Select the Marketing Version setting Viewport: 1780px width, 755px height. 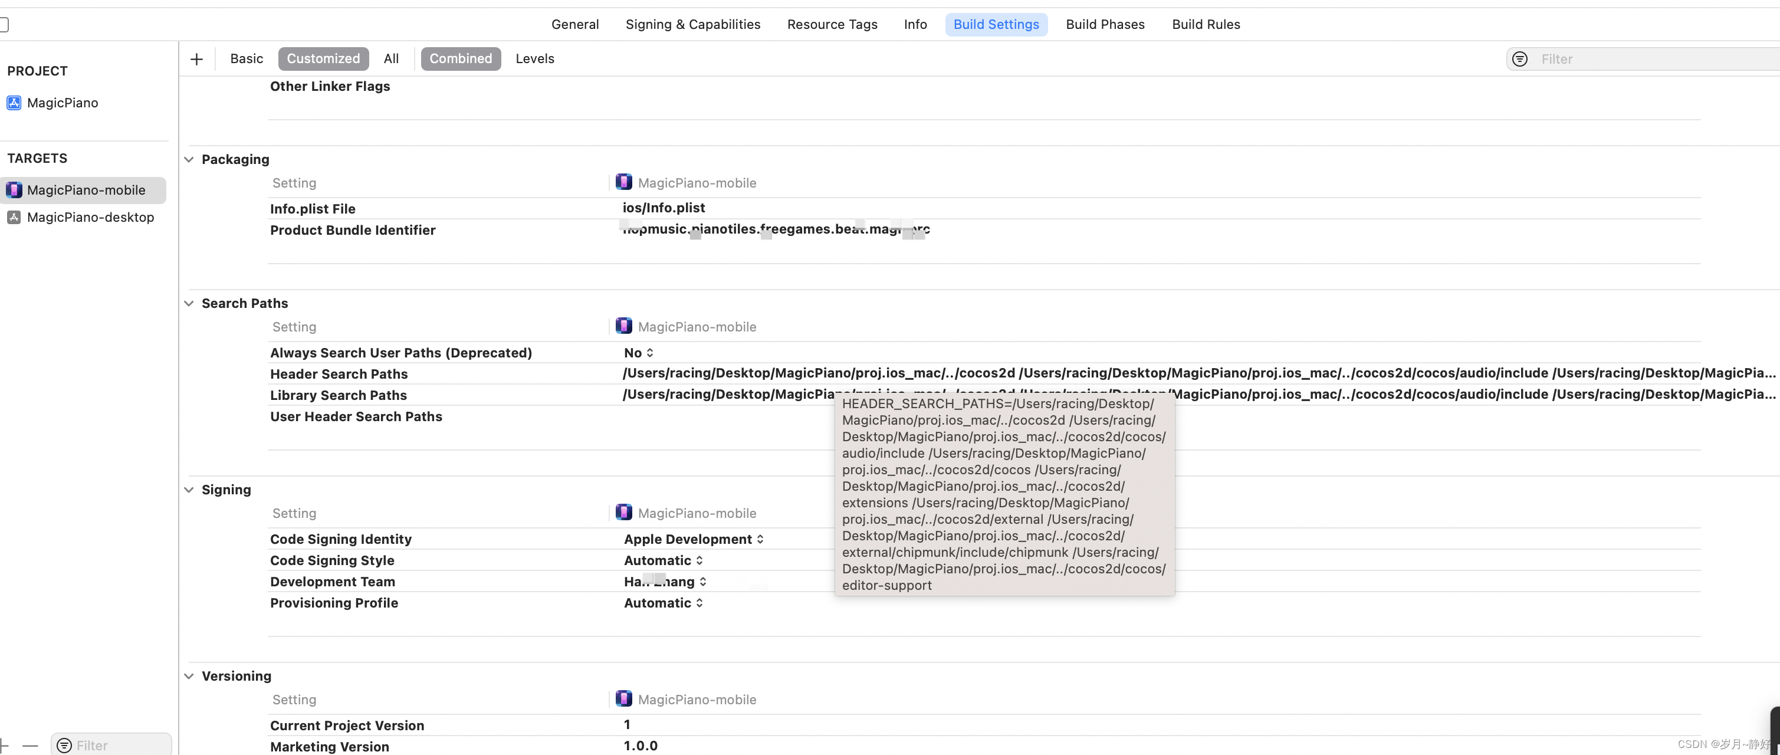[x=329, y=747]
